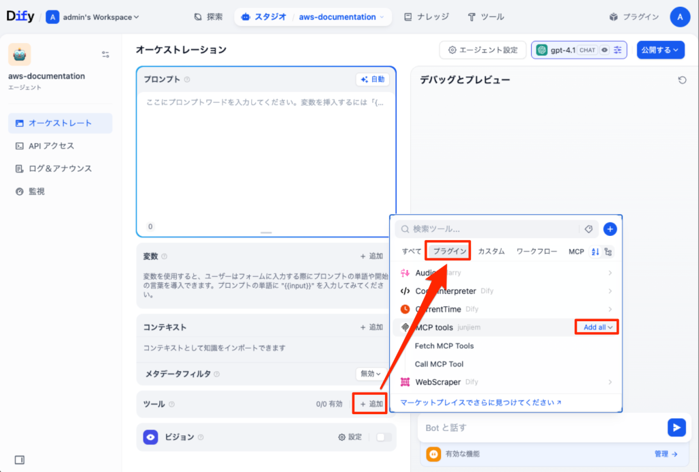Viewport: 699px width, 472px height.
Task: Select the プラグイン tool tab
Action: 450,251
